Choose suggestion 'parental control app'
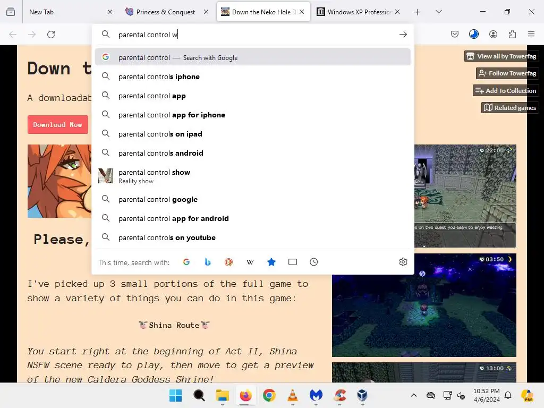 tap(253, 96)
